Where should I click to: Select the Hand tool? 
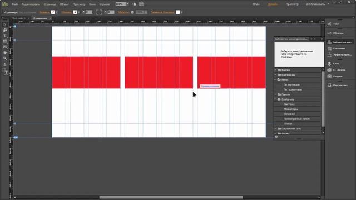pyautogui.click(x=5, y=53)
